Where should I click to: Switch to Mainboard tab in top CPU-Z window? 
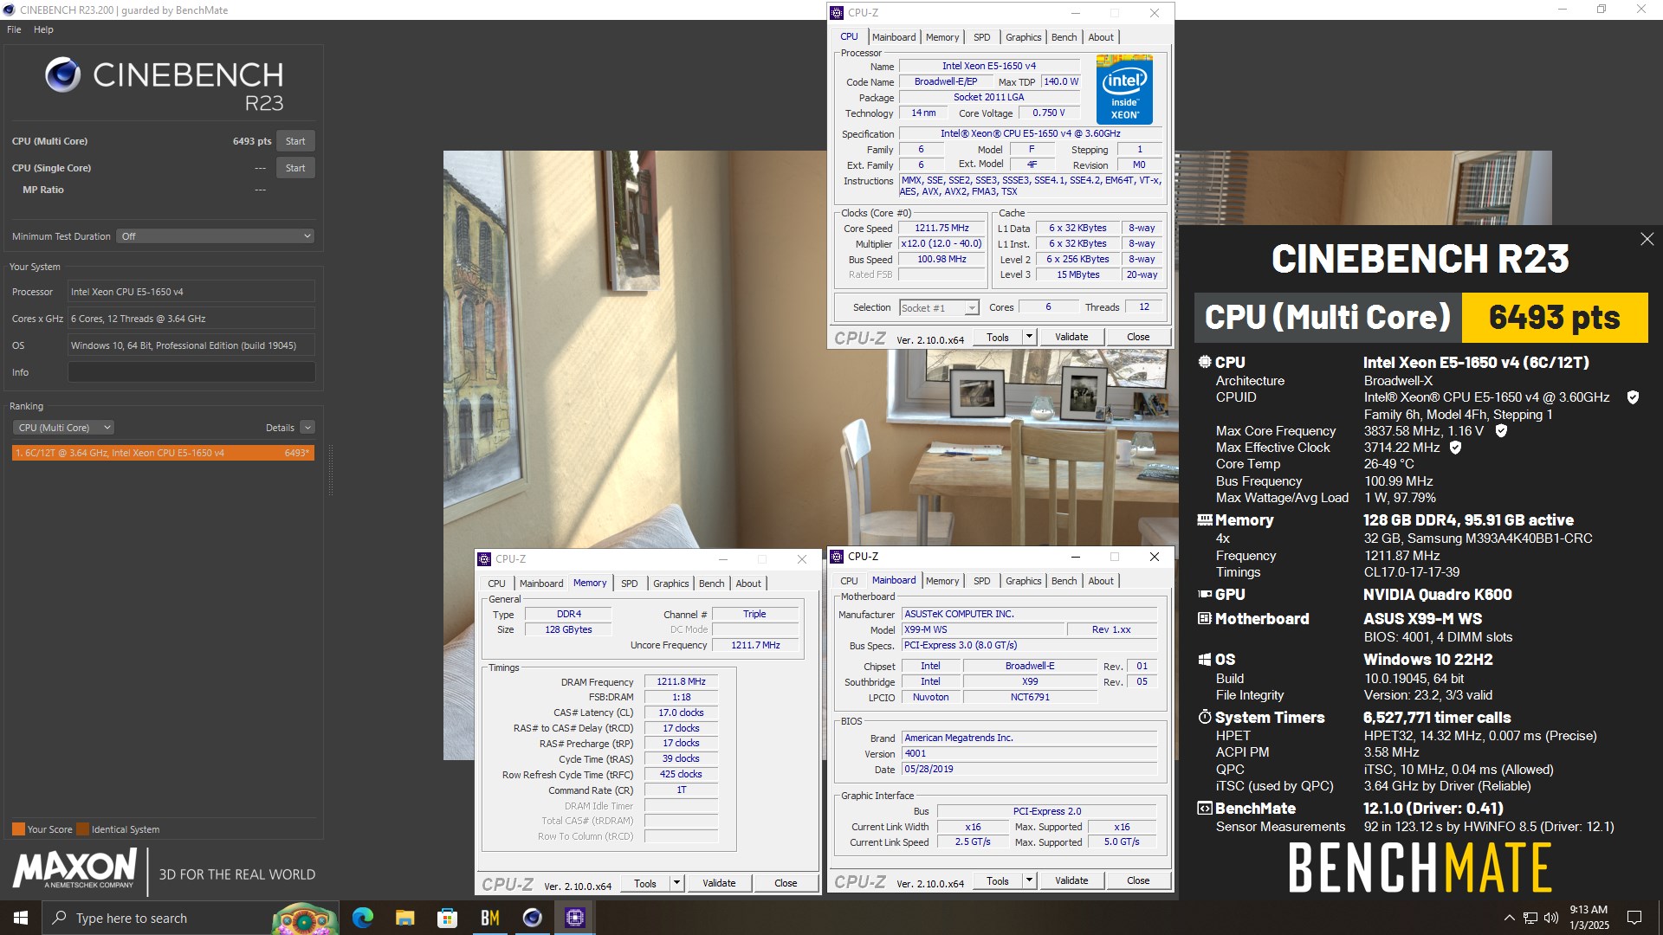[x=894, y=37]
